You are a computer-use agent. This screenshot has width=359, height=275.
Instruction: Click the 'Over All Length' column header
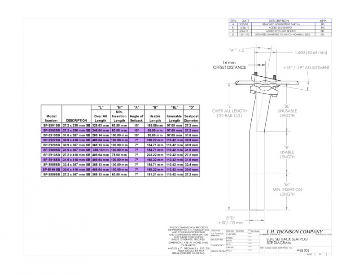(101, 118)
